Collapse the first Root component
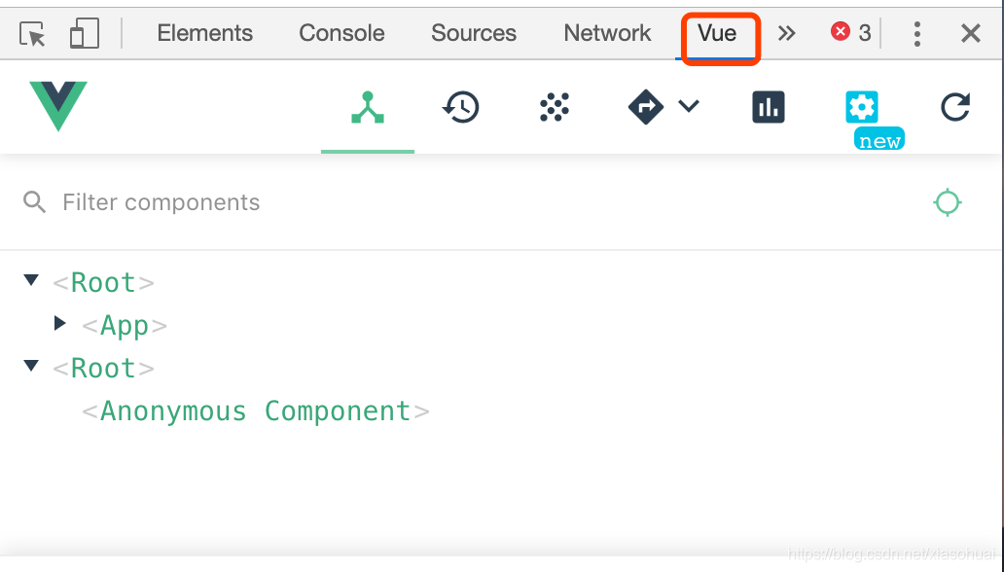This screenshot has height=572, width=1004. [30, 280]
